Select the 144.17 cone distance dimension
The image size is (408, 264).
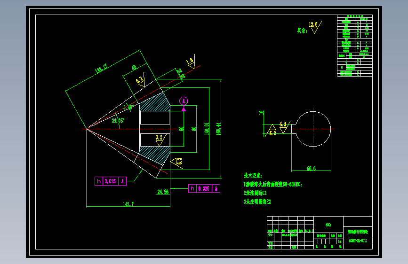101,68
